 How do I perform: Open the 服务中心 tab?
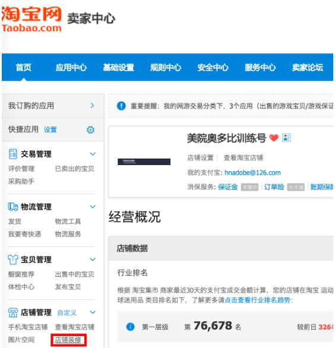click(x=260, y=68)
